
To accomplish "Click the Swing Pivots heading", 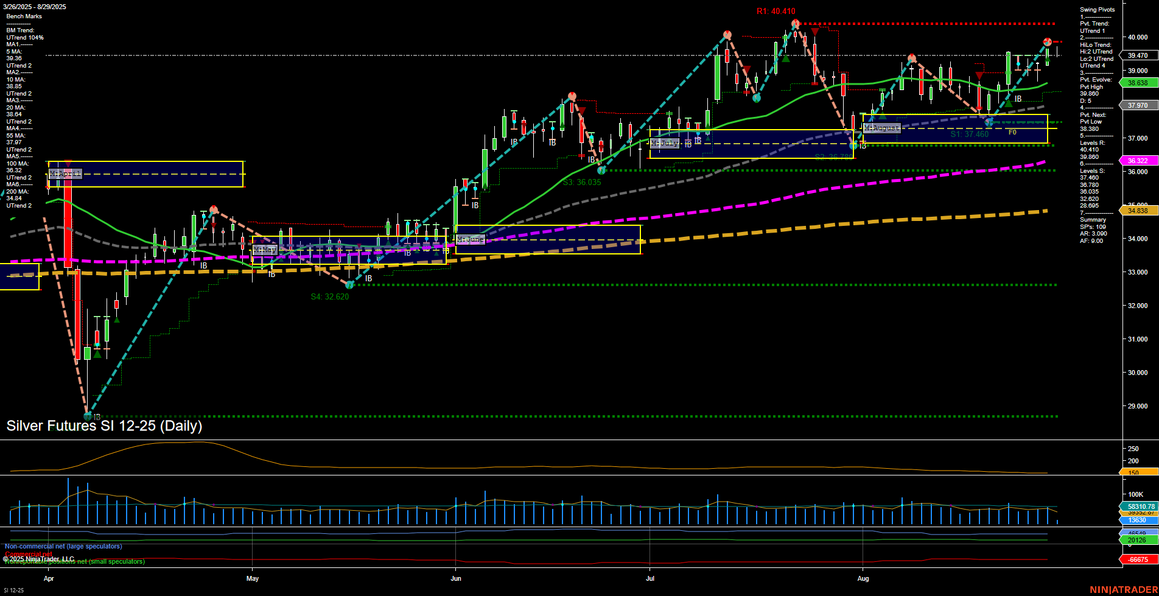I will [1098, 10].
